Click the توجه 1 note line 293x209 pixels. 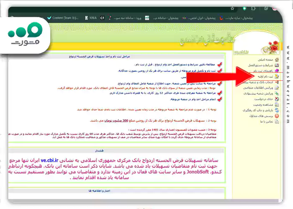click(146, 110)
